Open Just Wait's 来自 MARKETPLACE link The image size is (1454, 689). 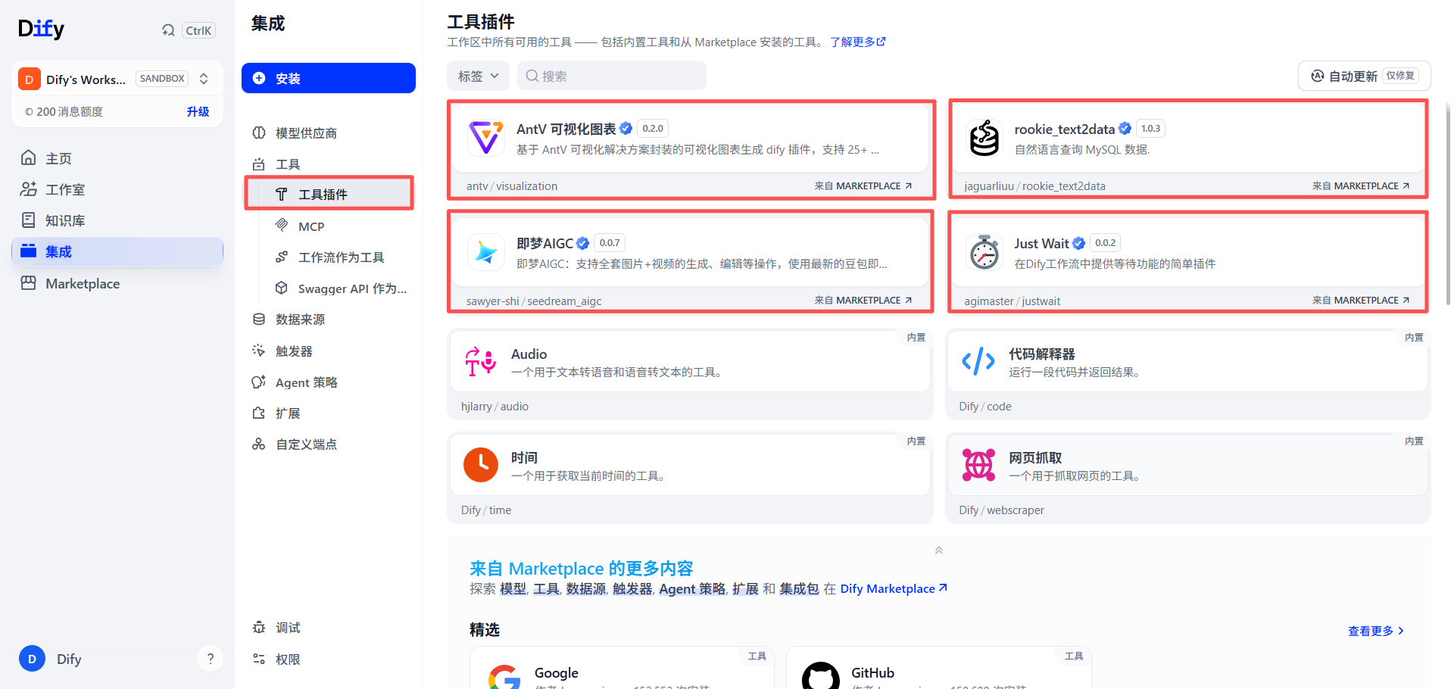1361,300
